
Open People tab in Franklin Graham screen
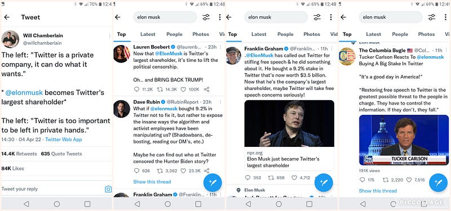tap(285, 34)
